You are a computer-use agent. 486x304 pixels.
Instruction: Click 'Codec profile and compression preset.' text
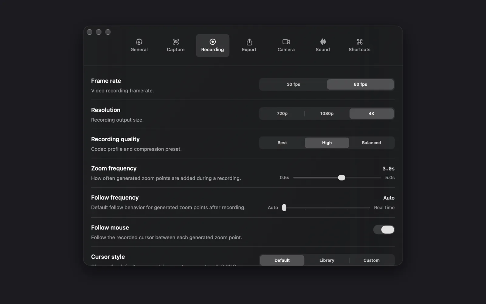(136, 149)
